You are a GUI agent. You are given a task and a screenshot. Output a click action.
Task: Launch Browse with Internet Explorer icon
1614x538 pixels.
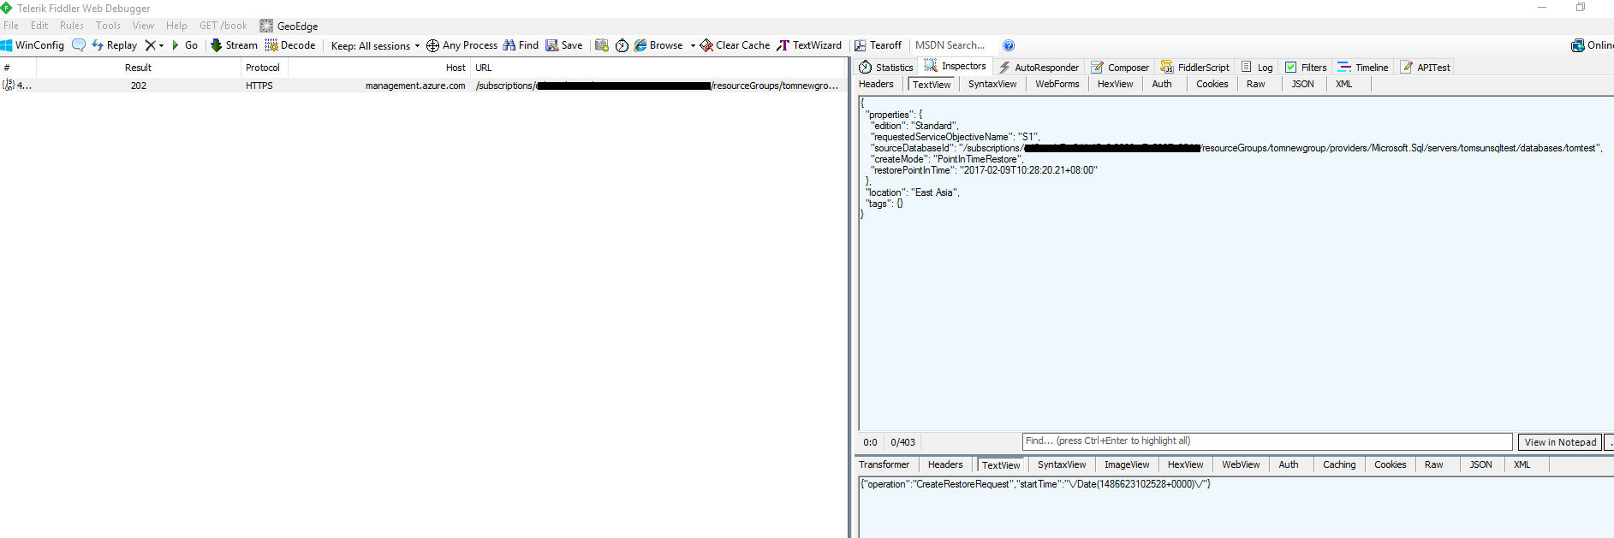658,45
